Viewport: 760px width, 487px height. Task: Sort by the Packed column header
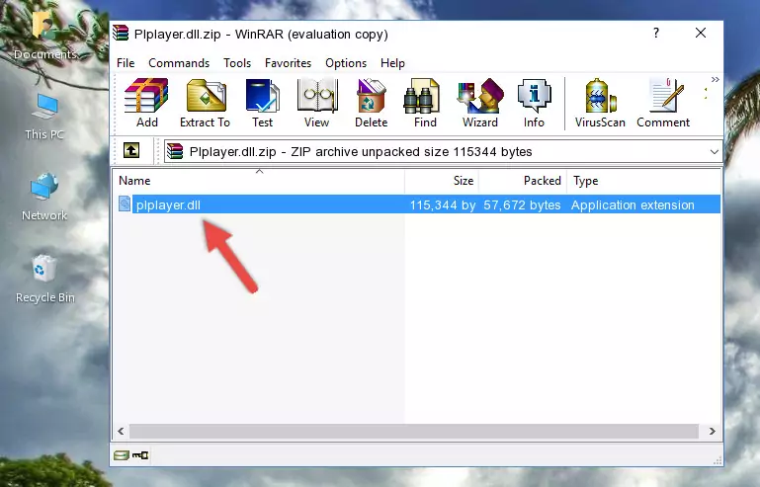click(x=523, y=181)
